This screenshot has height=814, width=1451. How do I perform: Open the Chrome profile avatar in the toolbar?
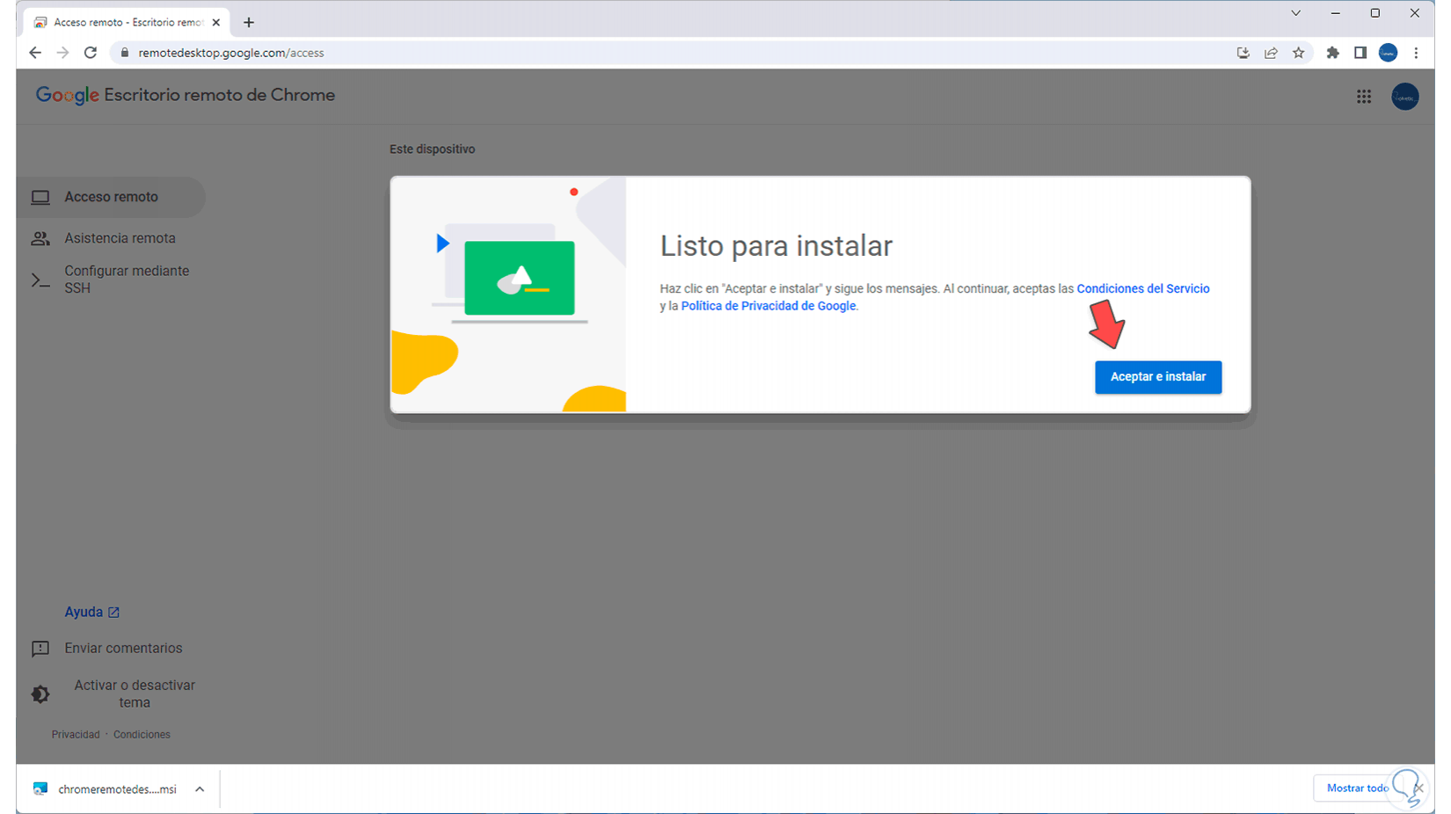(x=1389, y=53)
